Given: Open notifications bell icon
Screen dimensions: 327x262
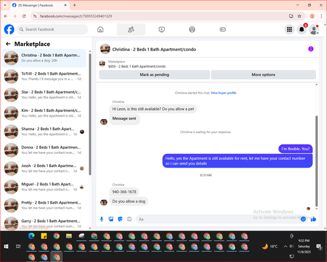Looking at the screenshot, I should point(301,29).
